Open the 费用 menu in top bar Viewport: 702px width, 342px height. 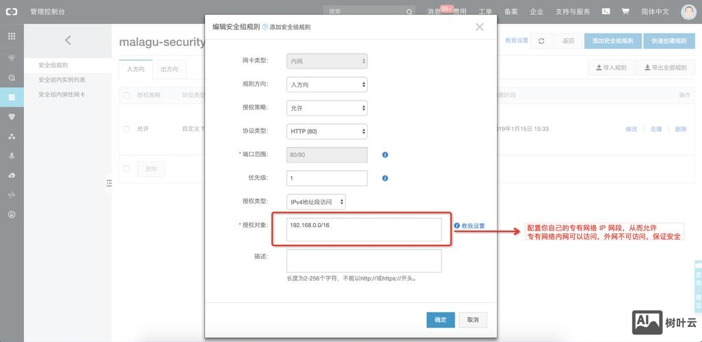point(460,12)
